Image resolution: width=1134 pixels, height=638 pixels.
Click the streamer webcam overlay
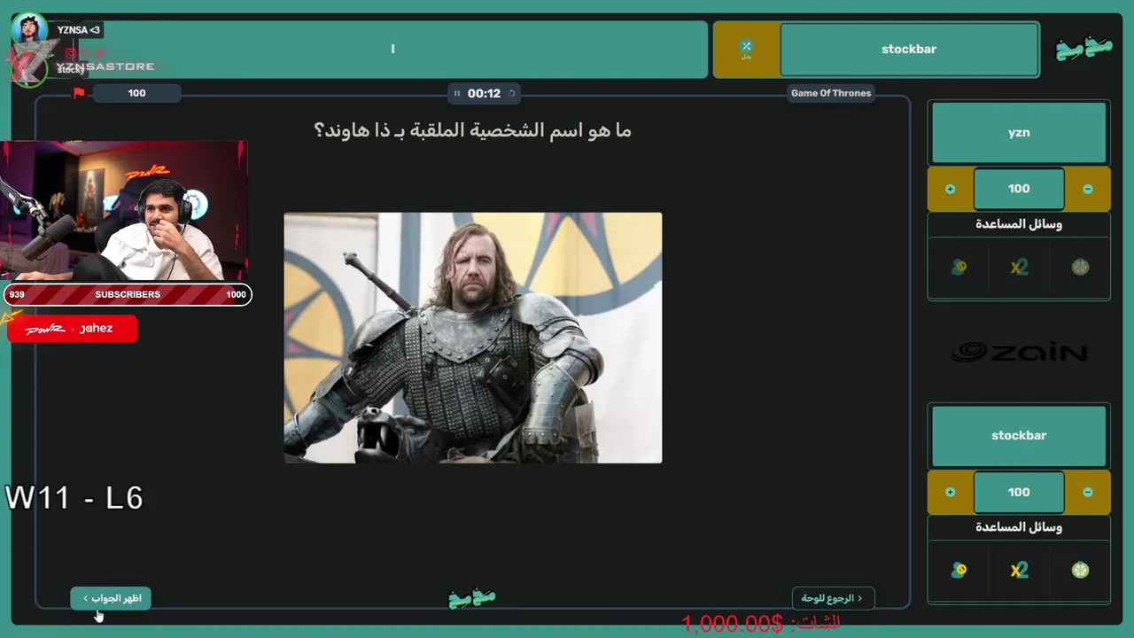pyautogui.click(x=124, y=211)
